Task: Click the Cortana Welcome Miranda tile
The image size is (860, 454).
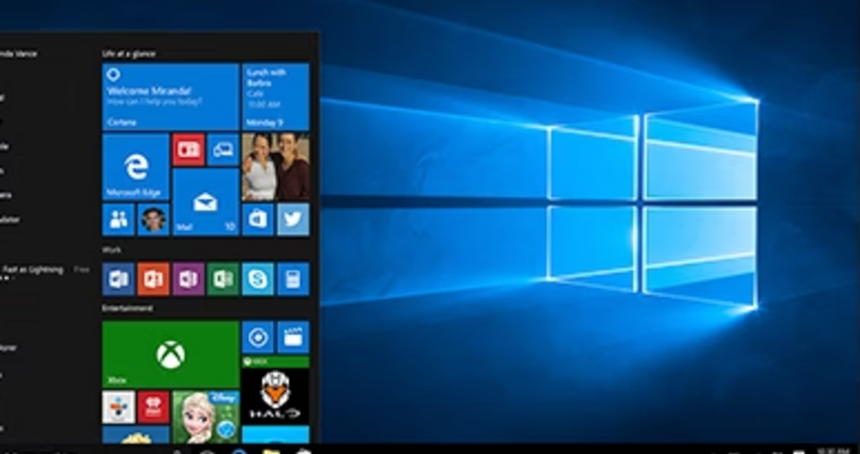Action: [171, 97]
